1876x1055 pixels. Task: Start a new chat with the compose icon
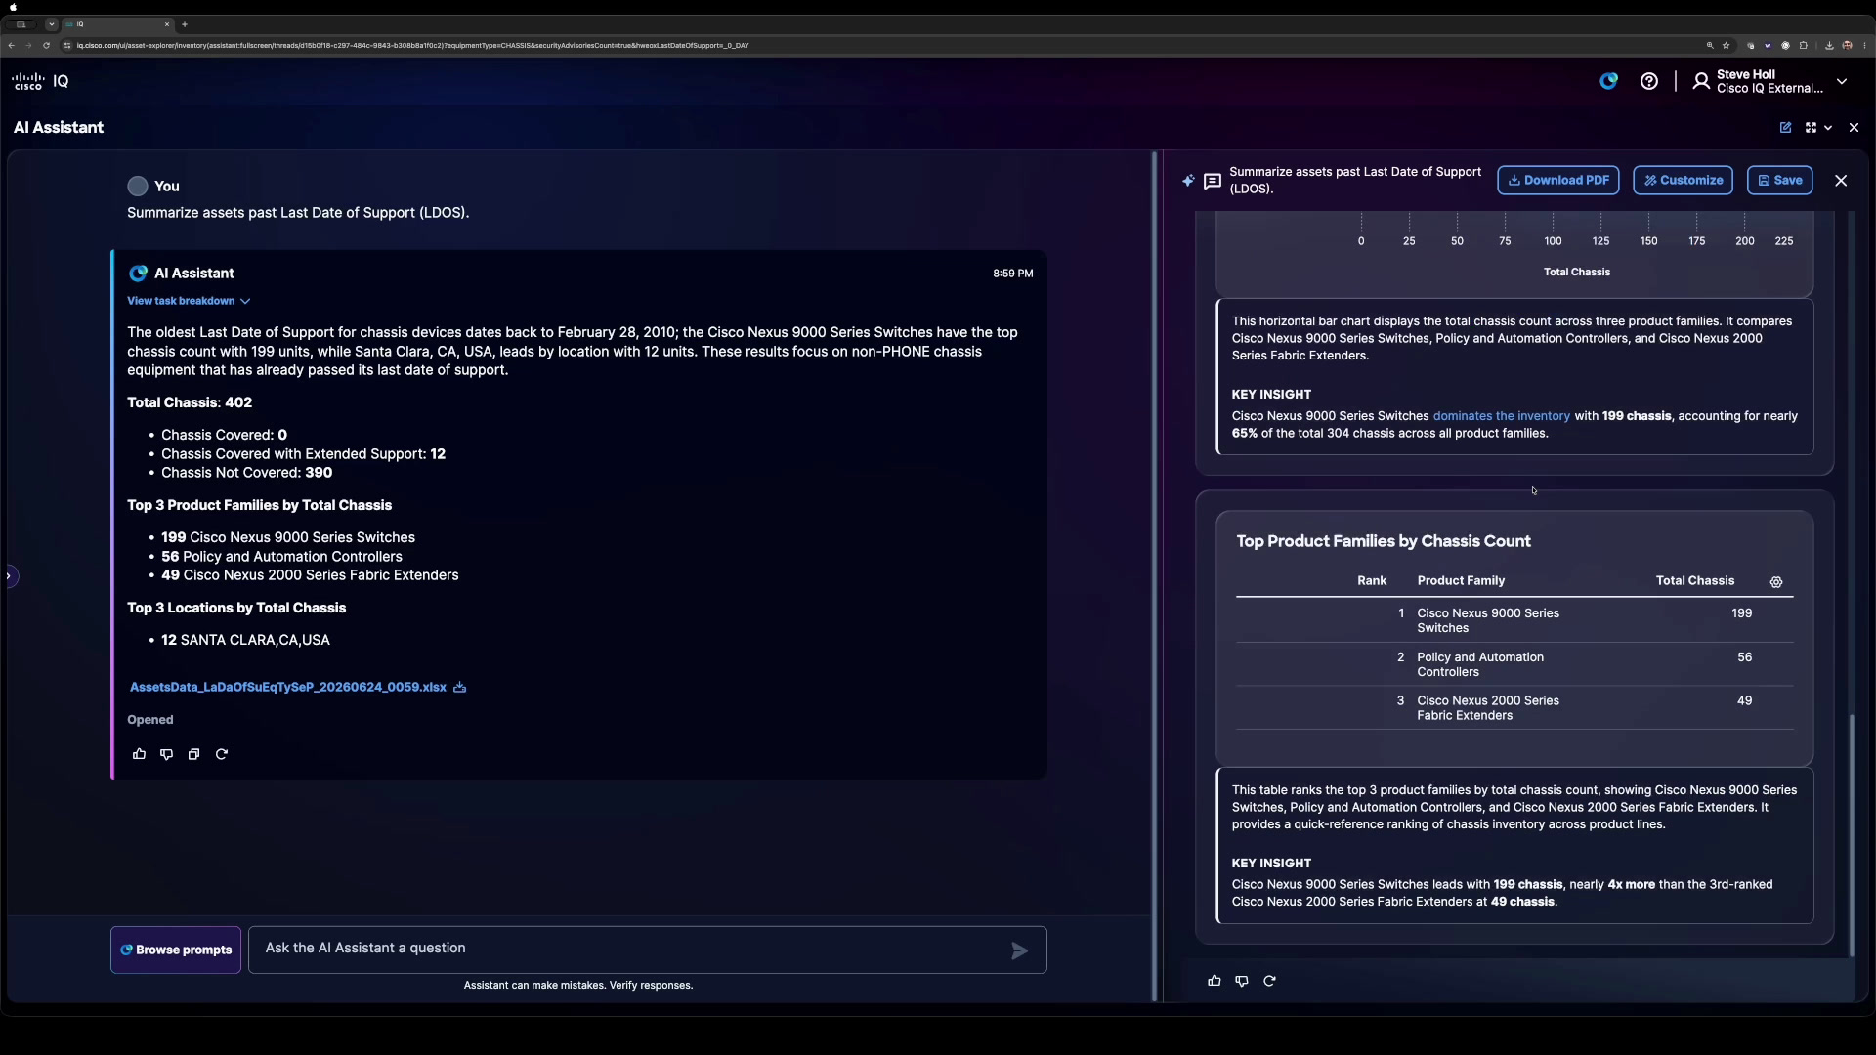[x=1785, y=128]
